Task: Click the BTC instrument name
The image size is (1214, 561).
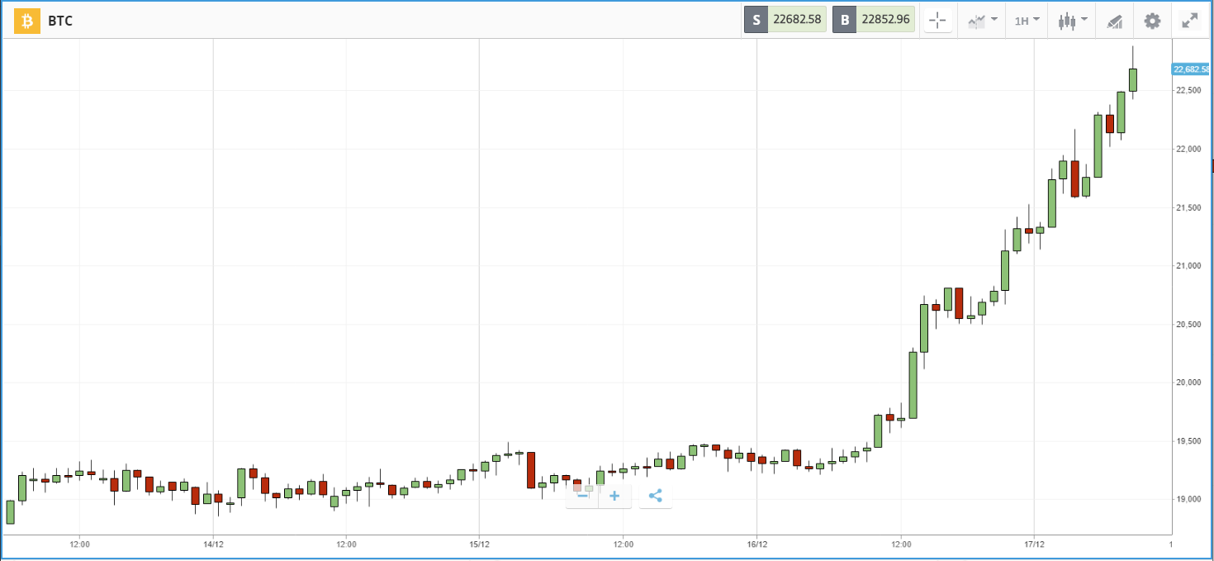Action: (60, 21)
